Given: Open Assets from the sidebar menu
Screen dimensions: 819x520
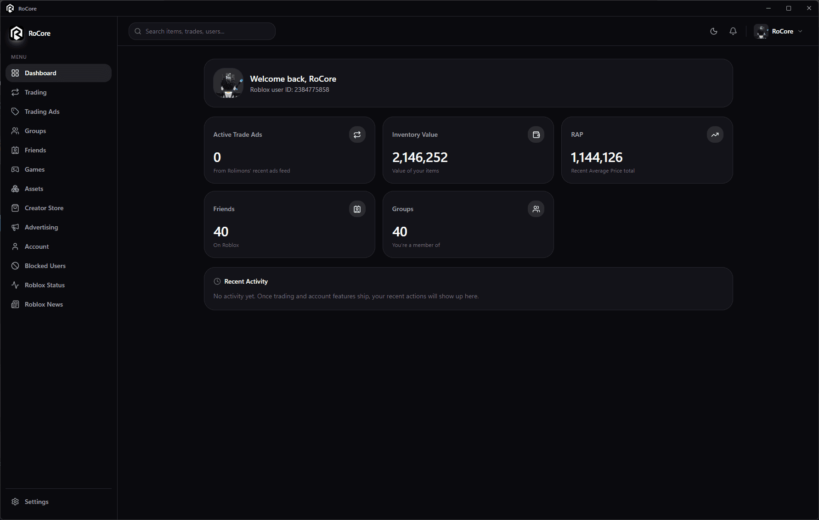Looking at the screenshot, I should click(58, 189).
